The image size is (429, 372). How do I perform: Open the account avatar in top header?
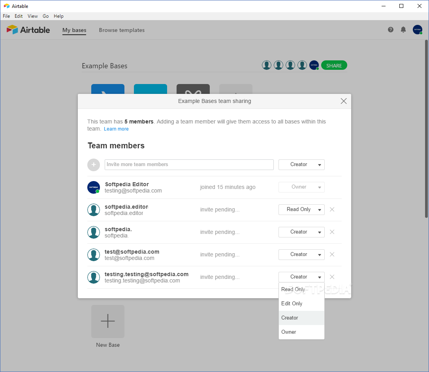pos(417,30)
